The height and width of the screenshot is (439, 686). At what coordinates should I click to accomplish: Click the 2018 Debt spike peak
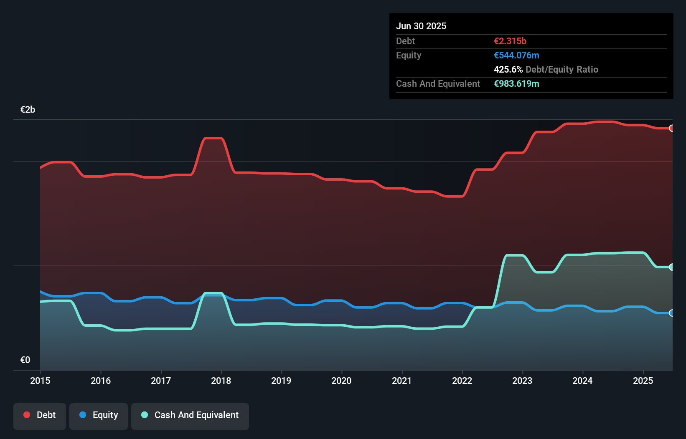(x=214, y=138)
